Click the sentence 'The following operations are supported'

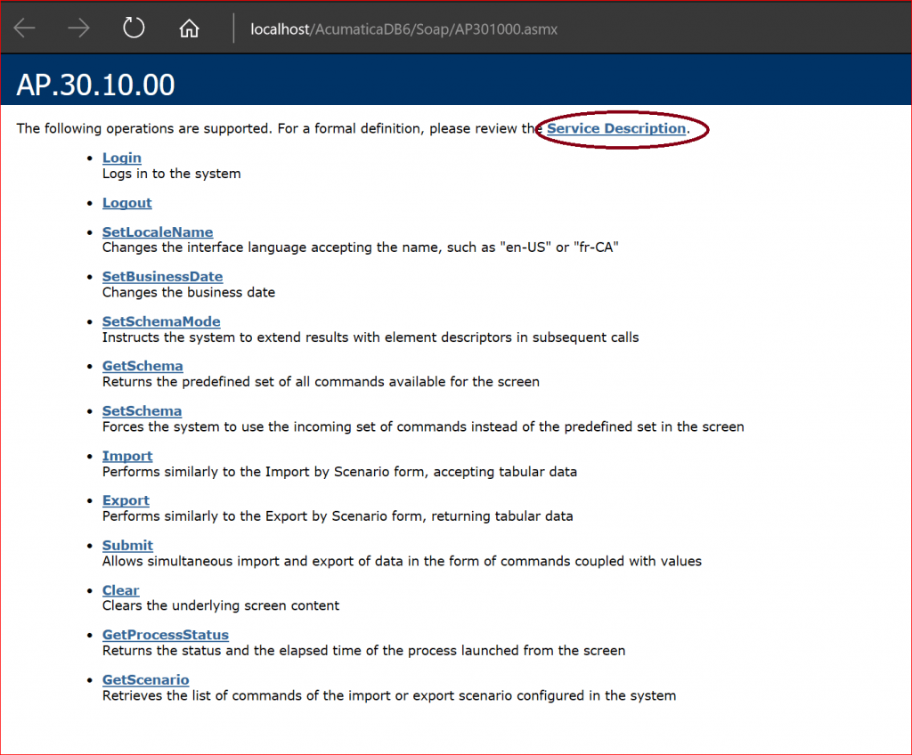pyautogui.click(x=144, y=128)
